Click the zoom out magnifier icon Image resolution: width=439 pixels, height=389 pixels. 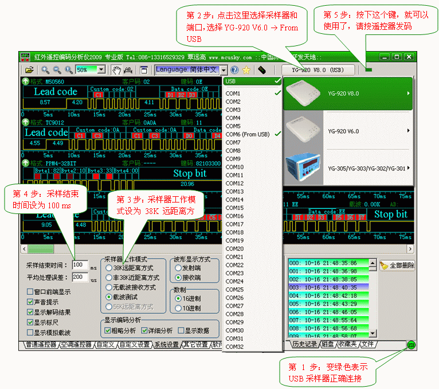pos(57,69)
